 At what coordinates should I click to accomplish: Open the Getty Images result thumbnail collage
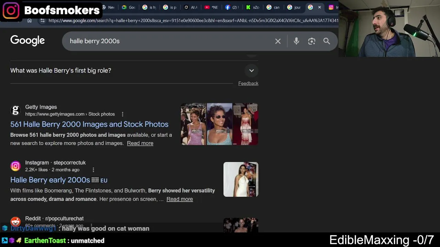point(219,124)
